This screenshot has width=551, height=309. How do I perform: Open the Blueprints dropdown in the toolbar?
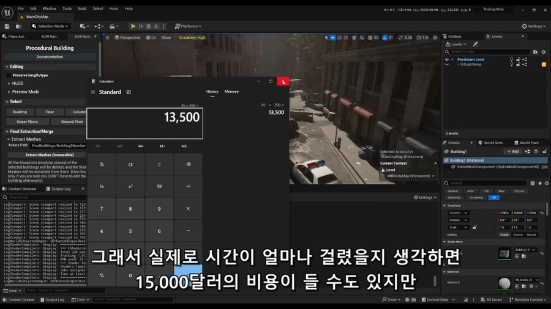[x=99, y=26]
